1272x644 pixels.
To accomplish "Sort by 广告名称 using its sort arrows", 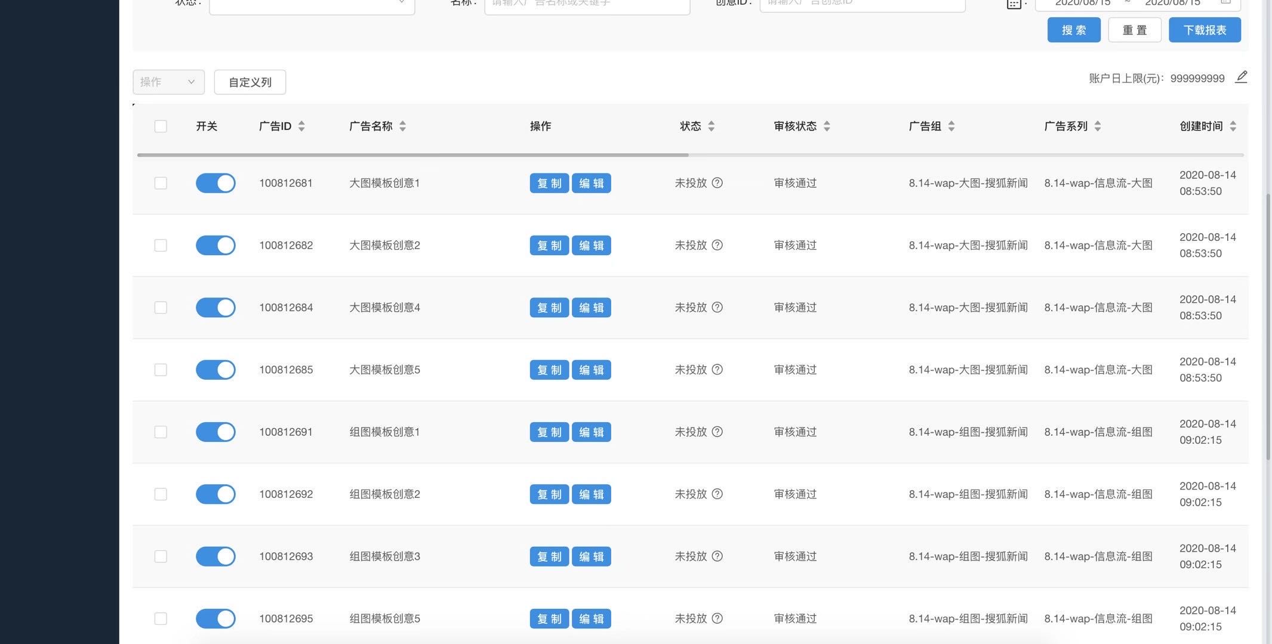I will pos(403,126).
